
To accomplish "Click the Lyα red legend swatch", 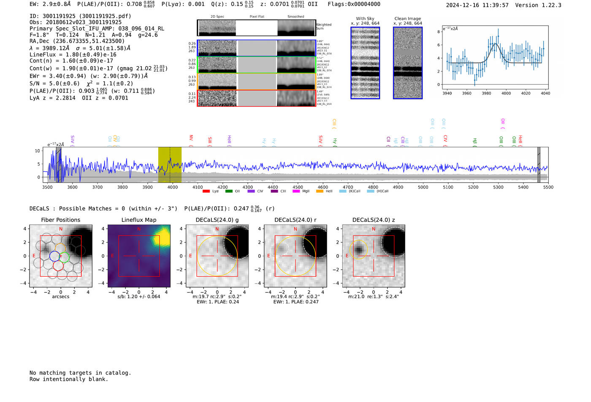I will click(x=206, y=191).
